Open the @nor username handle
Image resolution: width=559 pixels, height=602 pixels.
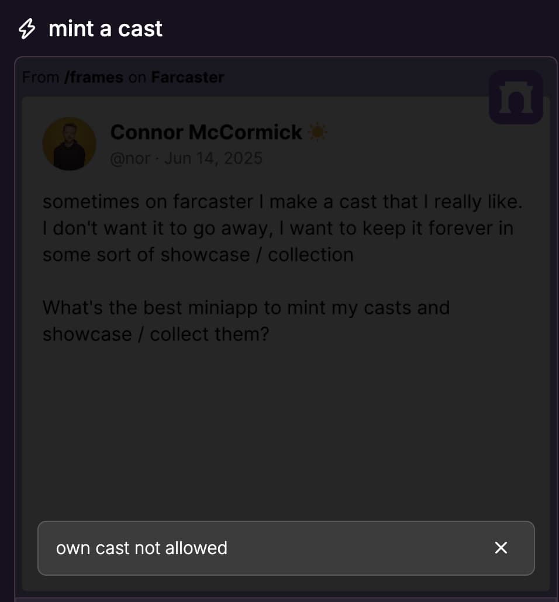pos(130,158)
